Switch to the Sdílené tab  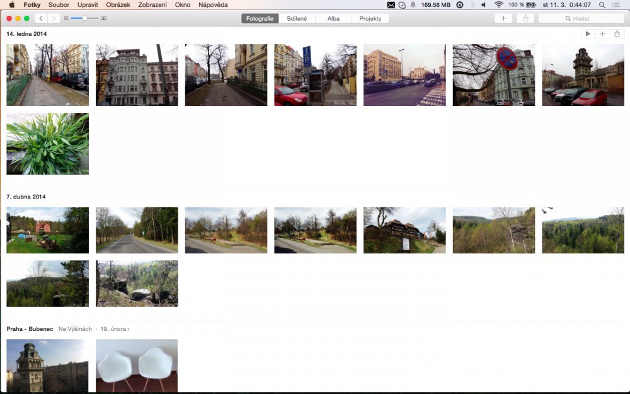pos(297,18)
